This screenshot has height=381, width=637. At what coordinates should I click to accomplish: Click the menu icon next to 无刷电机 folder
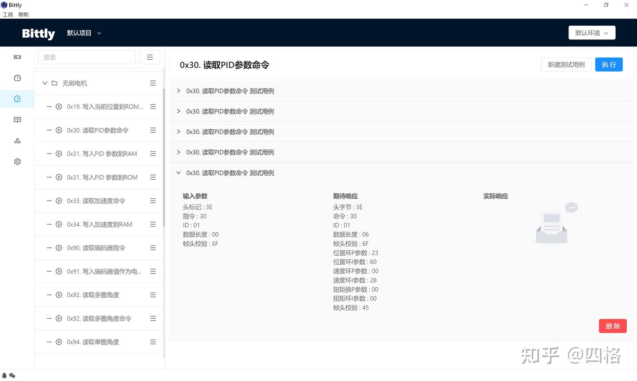(x=153, y=83)
